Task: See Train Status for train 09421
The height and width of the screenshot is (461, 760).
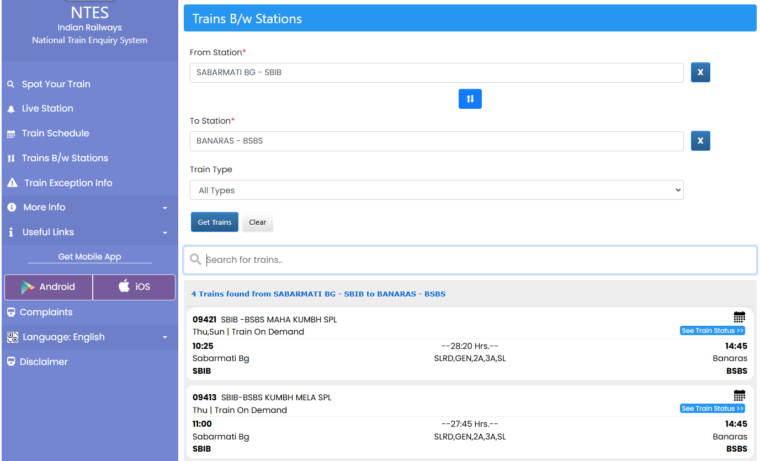Action: coord(713,331)
